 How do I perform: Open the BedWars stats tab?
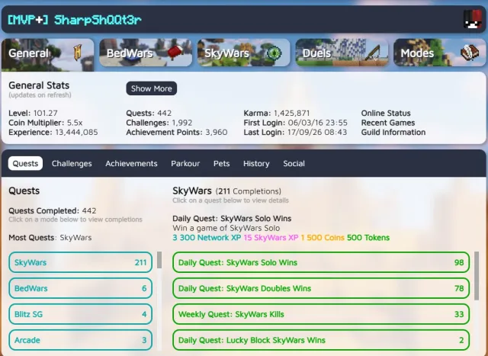click(146, 53)
